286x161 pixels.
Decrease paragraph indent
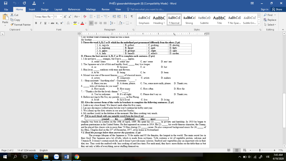[x=114, y=16]
